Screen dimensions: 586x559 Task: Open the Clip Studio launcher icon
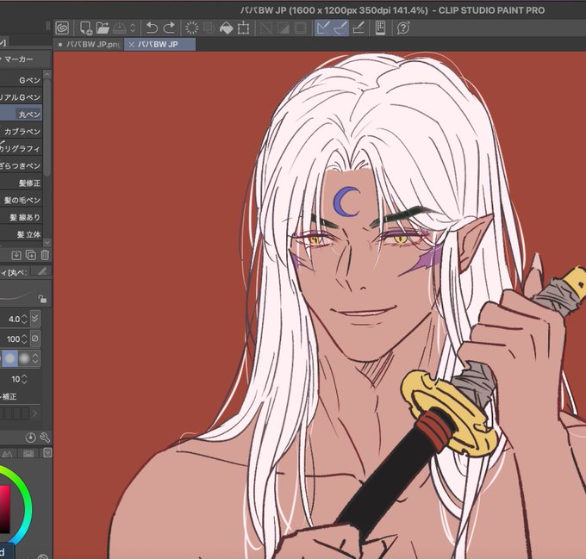[62, 28]
